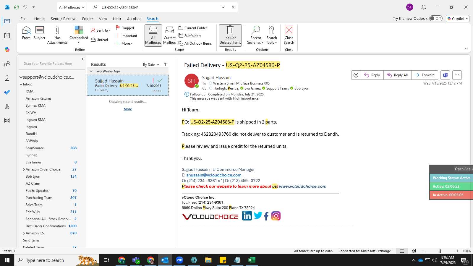Viewport: 473px width, 266px height.
Task: Switch to the View tab
Action: click(103, 19)
